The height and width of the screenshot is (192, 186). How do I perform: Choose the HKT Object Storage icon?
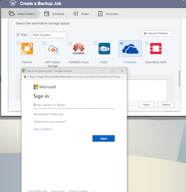53,48
